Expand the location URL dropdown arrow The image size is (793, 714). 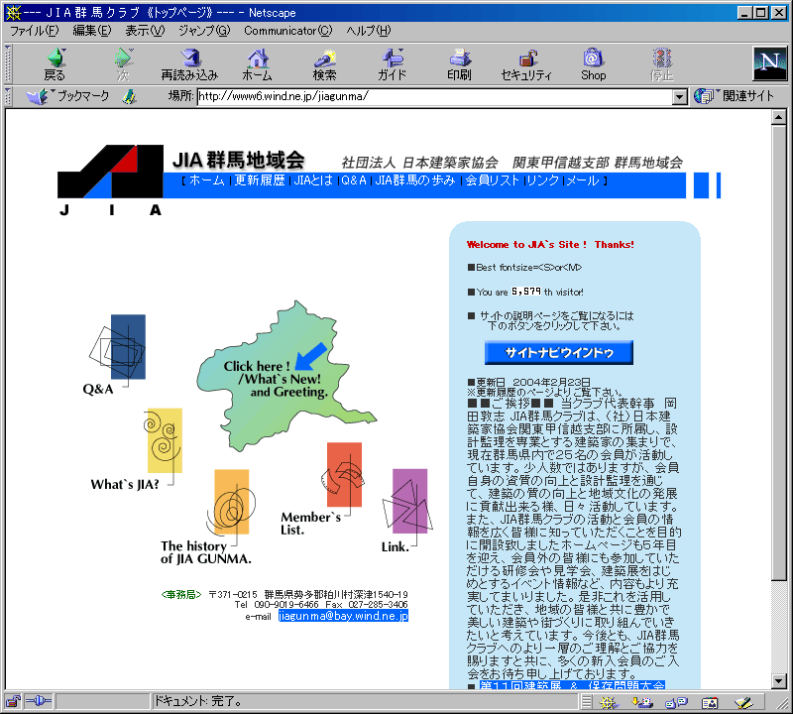coord(680,96)
